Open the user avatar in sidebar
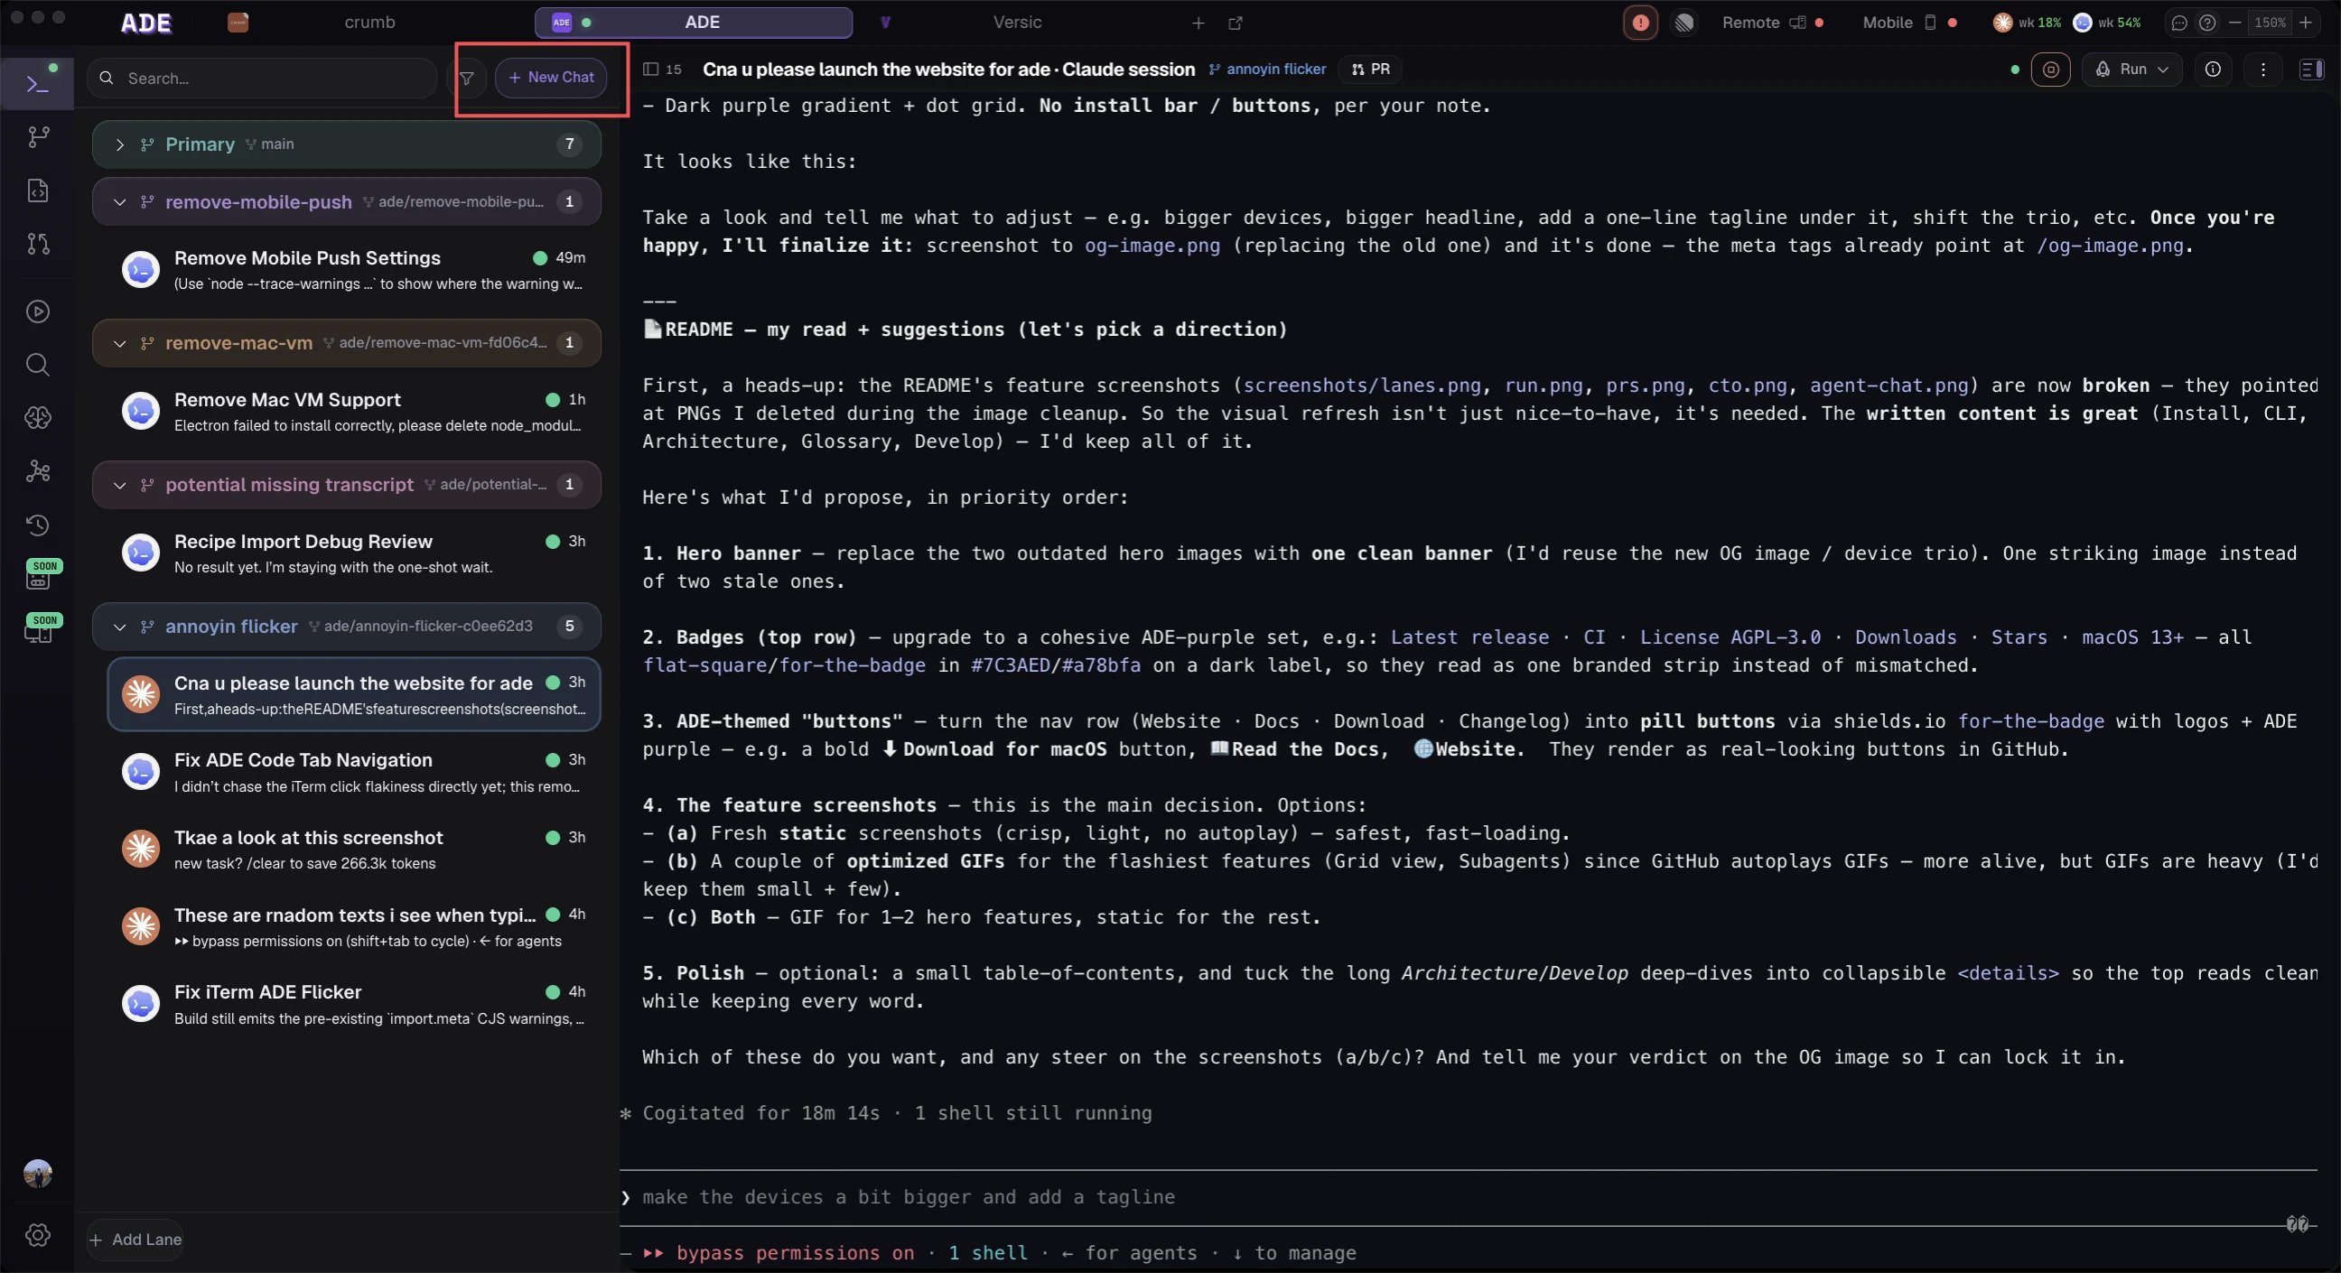Screen dimensions: 2341x1273 tap(37, 1173)
